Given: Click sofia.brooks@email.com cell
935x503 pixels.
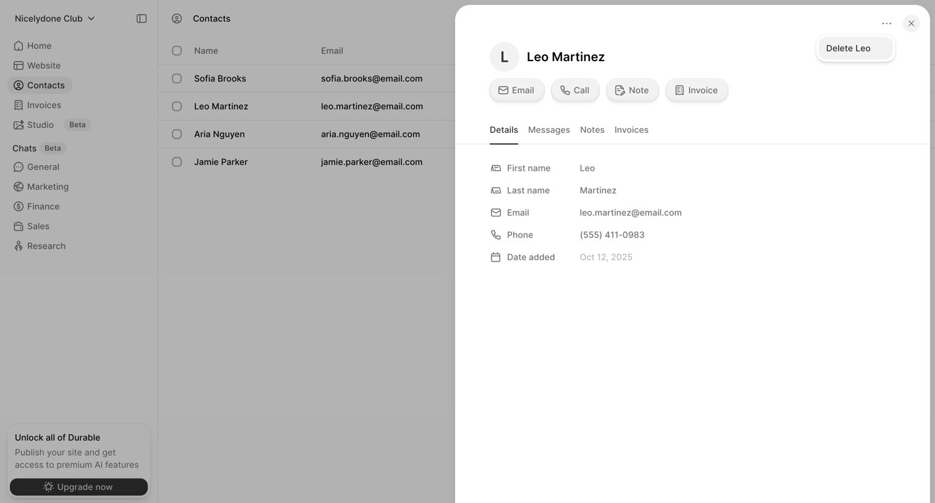Looking at the screenshot, I should [372, 78].
